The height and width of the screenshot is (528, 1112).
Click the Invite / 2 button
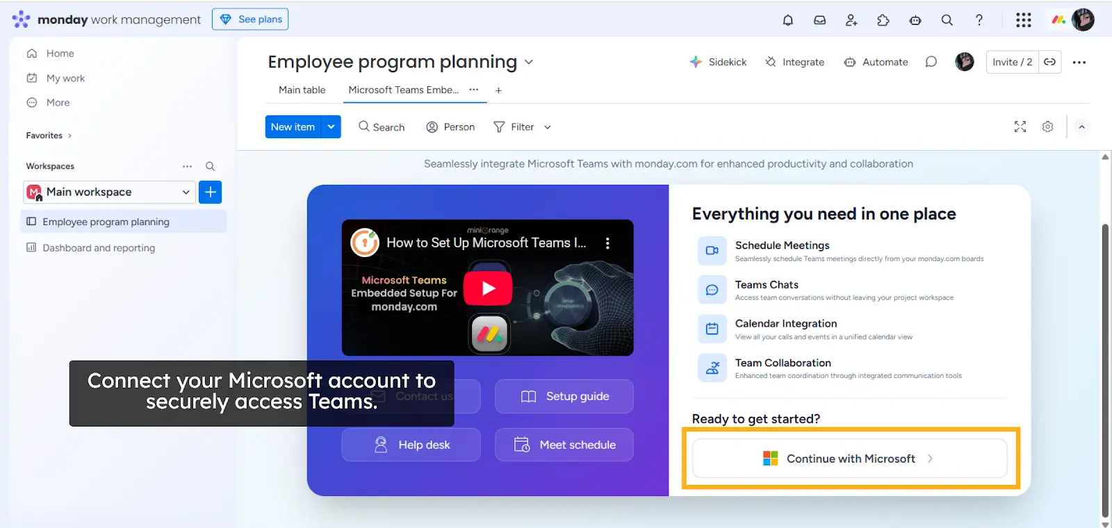point(1012,62)
